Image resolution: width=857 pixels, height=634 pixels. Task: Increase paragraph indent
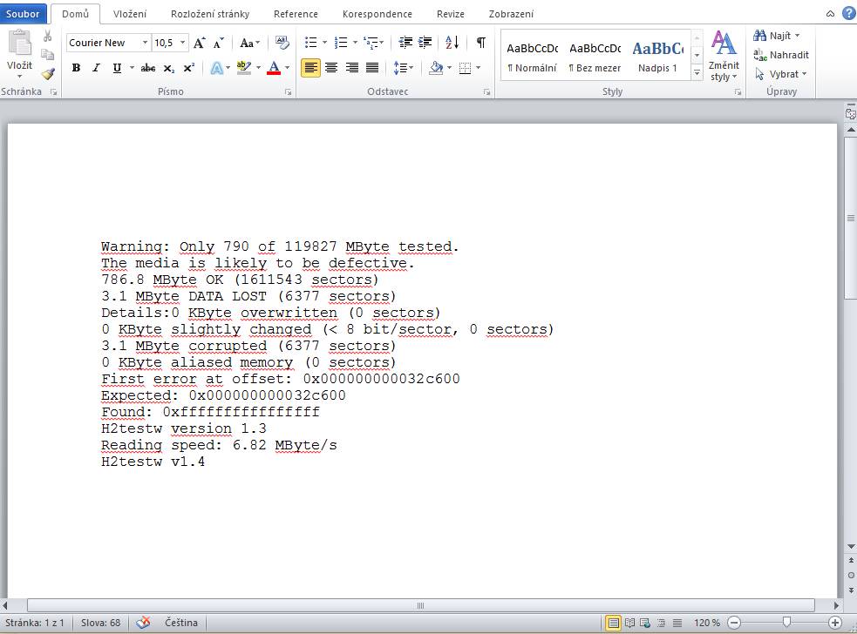(x=425, y=43)
